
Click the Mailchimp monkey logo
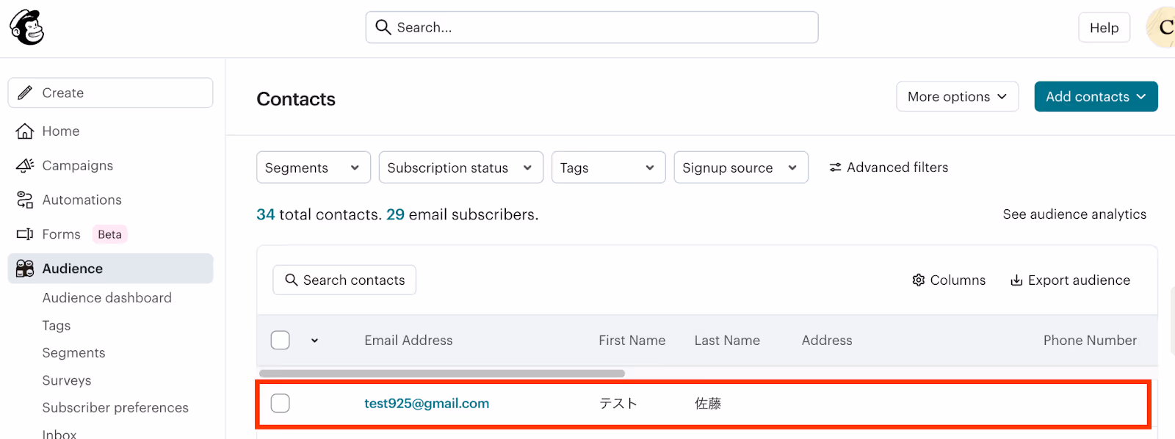[27, 28]
